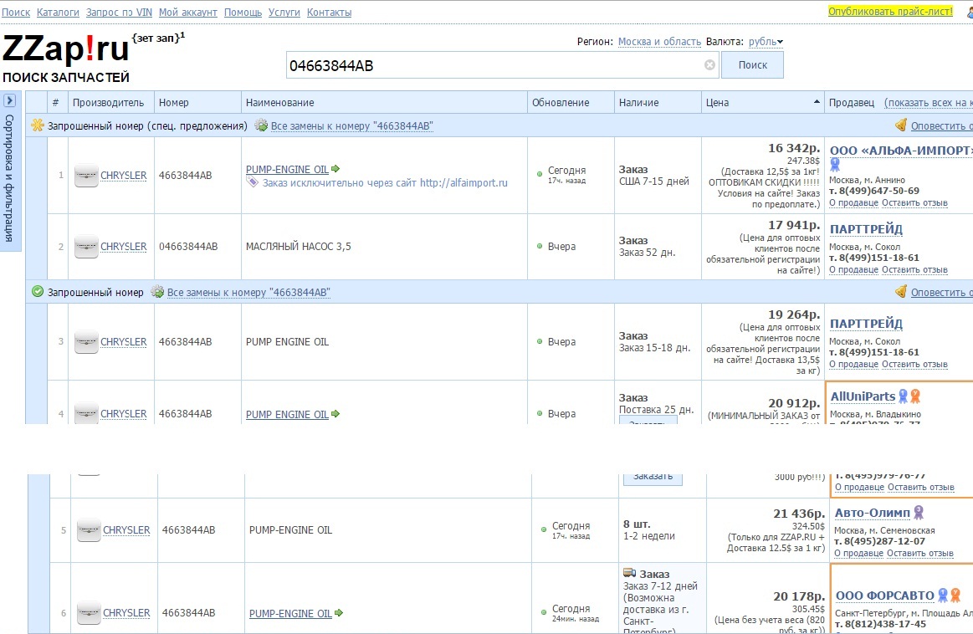Click the orange ribbon badge beside AllUniParts
The image size is (973, 634).
pyautogui.click(x=915, y=396)
